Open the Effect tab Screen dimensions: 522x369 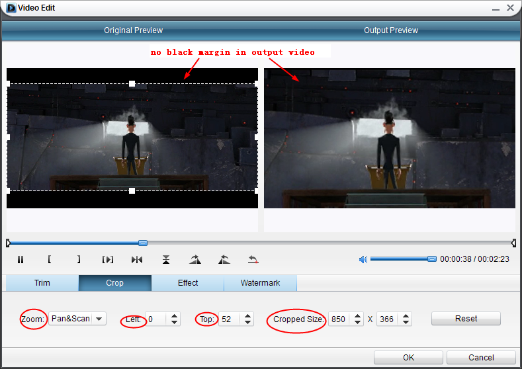click(x=188, y=283)
